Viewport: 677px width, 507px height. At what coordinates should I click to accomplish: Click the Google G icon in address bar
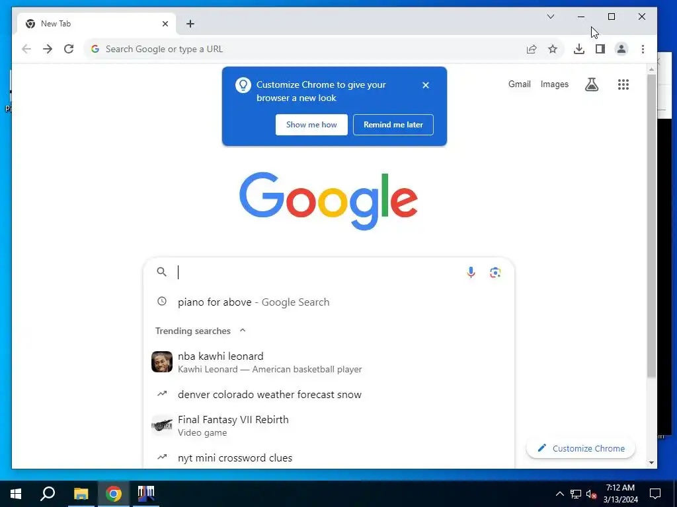(x=95, y=49)
